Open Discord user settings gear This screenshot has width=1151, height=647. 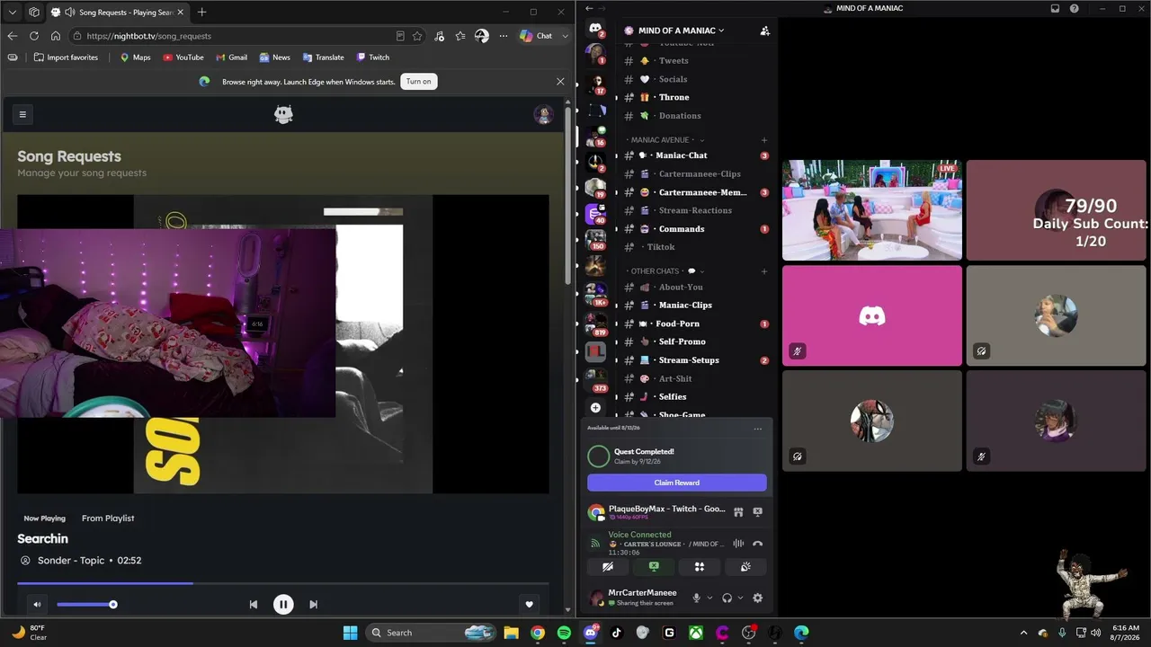coord(757,598)
